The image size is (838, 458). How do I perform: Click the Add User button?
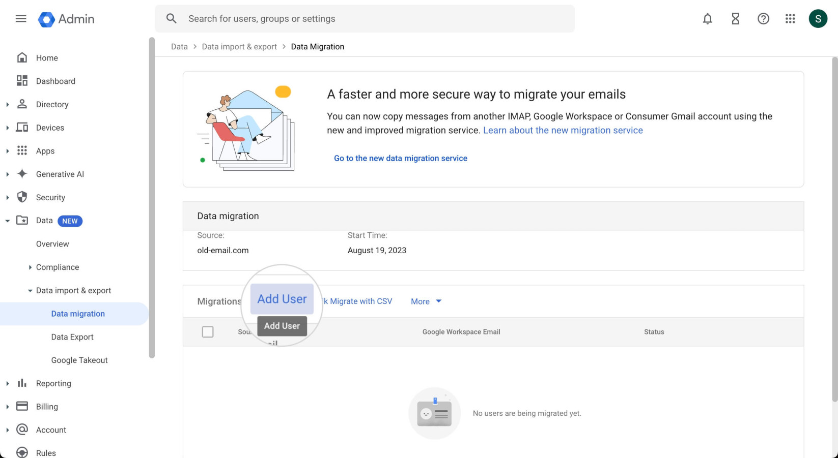pyautogui.click(x=282, y=298)
